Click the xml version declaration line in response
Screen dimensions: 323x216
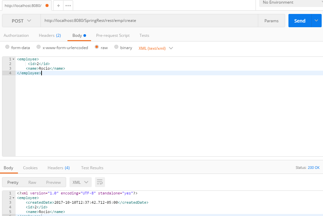(77, 193)
